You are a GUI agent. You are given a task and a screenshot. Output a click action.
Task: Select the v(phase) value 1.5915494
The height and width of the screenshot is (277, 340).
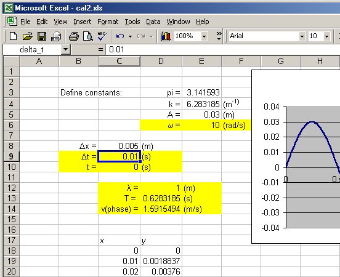pos(161,209)
